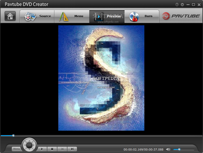Mute audio with speaker icon

click(x=168, y=149)
